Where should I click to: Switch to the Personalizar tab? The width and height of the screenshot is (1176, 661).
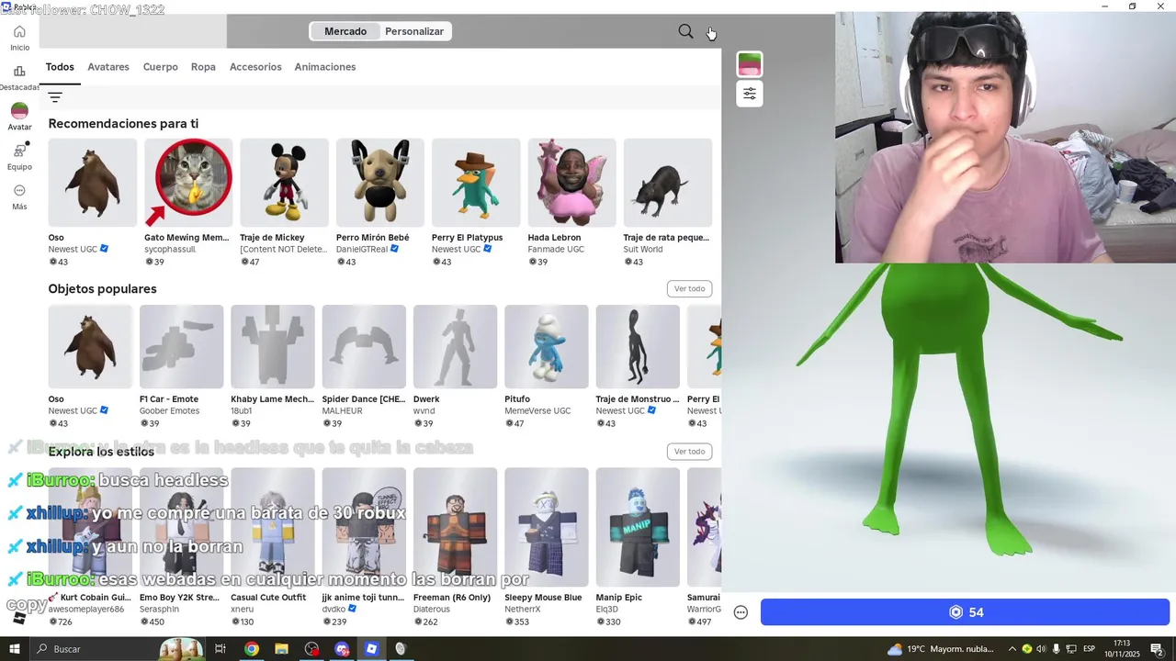click(414, 31)
